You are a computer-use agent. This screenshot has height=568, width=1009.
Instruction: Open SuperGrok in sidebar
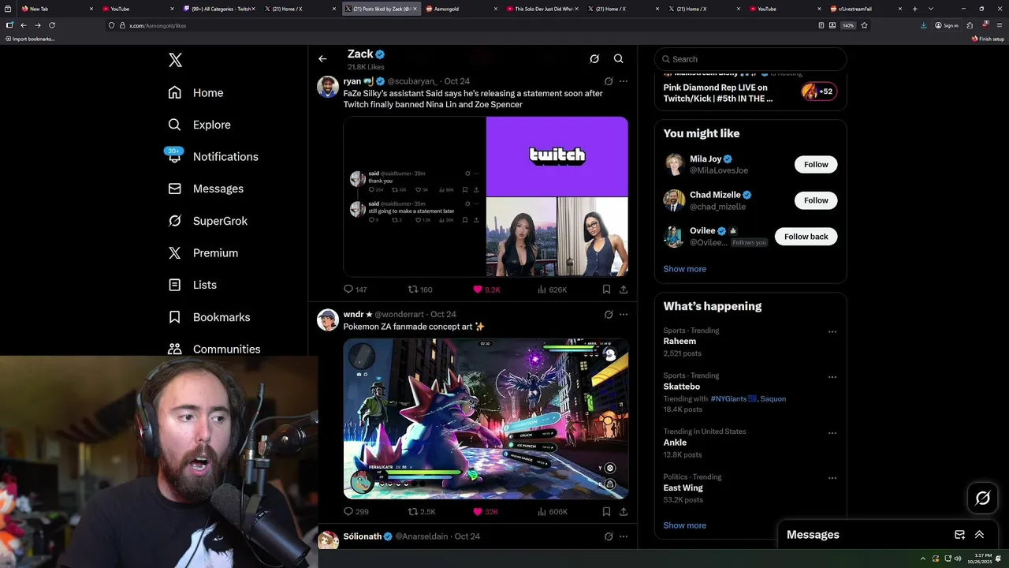(x=208, y=221)
